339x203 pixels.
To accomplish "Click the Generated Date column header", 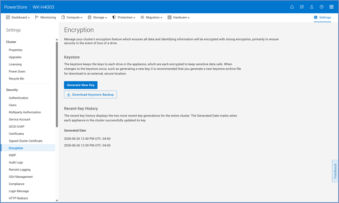I will click(75, 131).
